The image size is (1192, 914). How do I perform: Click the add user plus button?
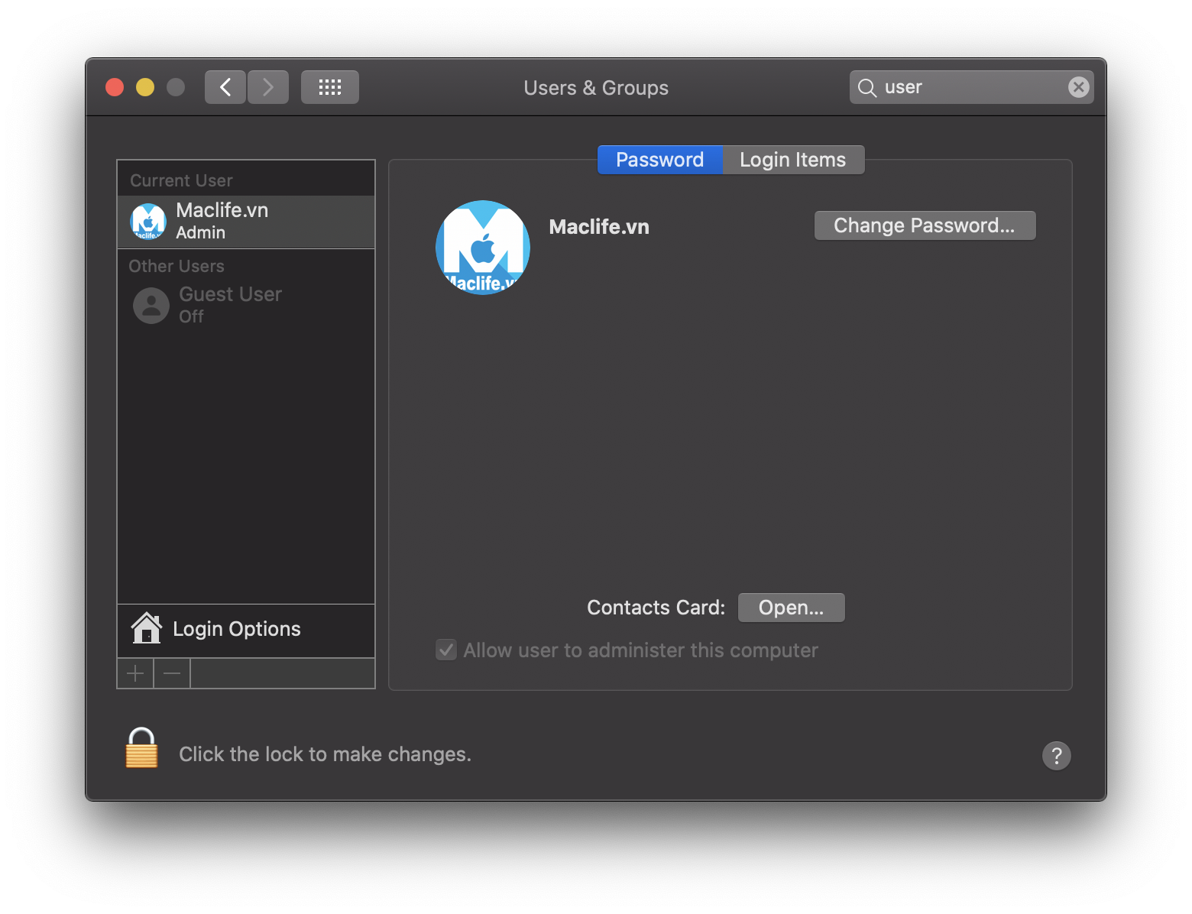pyautogui.click(x=134, y=673)
